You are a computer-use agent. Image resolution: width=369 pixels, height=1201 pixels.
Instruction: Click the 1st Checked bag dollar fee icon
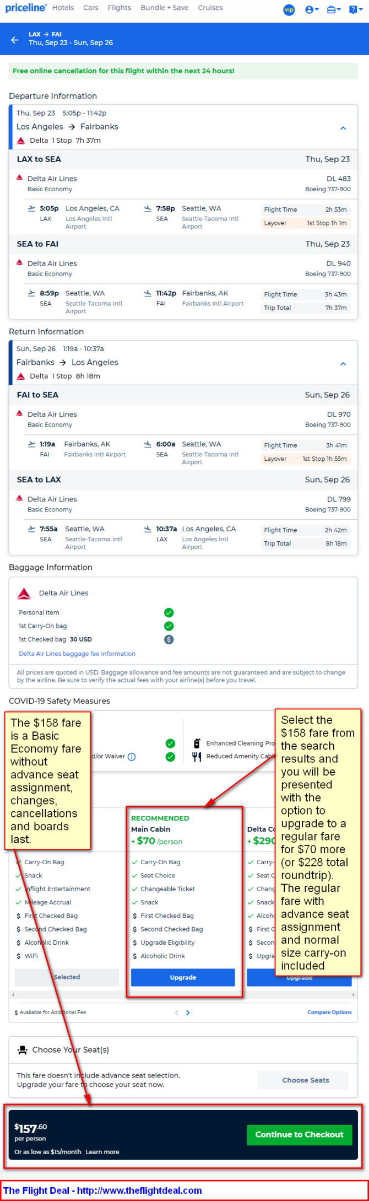pos(169,639)
